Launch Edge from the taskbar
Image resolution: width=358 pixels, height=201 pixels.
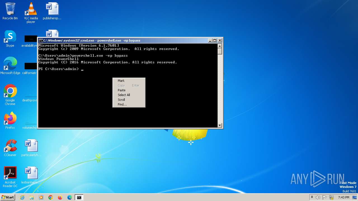[70, 197]
